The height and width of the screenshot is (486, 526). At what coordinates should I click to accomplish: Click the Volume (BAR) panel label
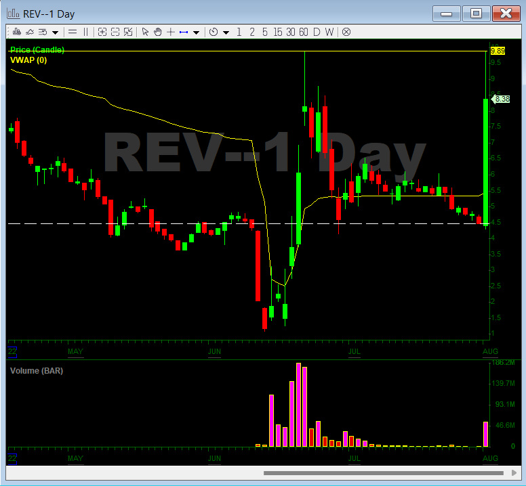coord(37,371)
